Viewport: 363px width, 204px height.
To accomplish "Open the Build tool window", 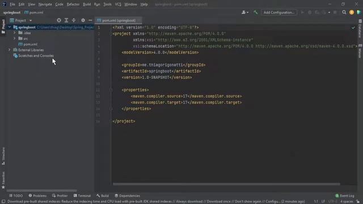I will (x=103, y=195).
